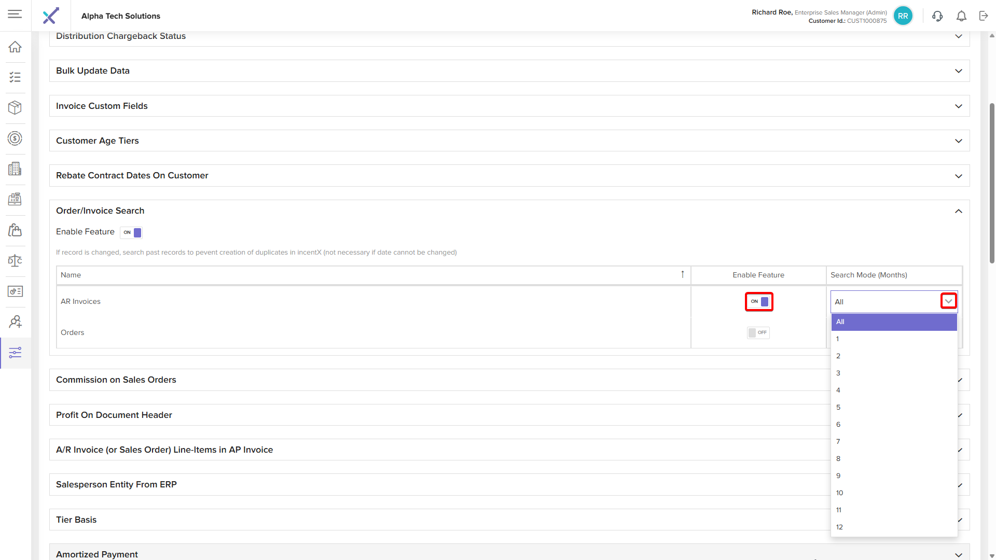Open the hamburger menu icon
Screen dimensions: 996x560
pos(15,14)
